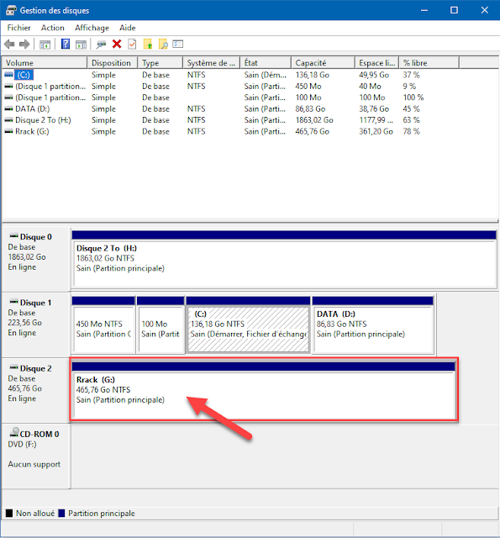Sort by the Espace libre column header
Screen dimensions: 500x538
(376, 63)
